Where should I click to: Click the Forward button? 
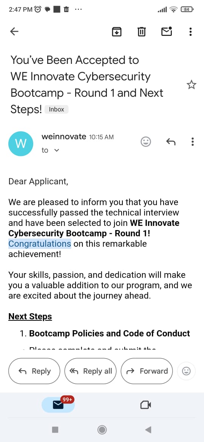pos(147,371)
